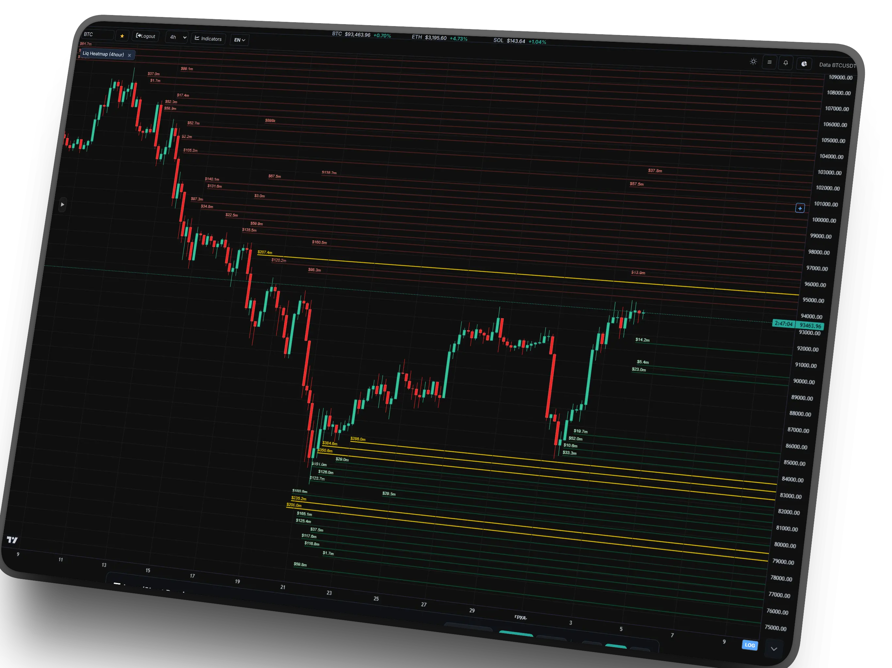
Task: Click the TradingView logo
Action: pyautogui.click(x=12, y=540)
